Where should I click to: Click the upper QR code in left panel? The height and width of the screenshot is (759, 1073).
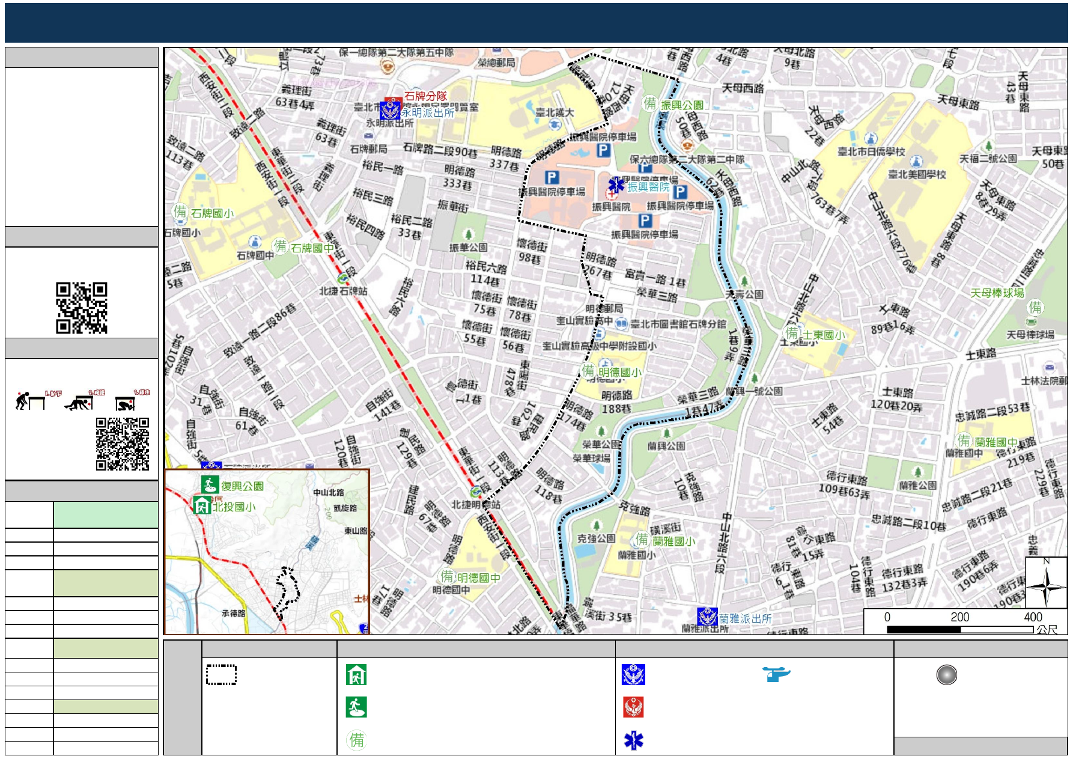click(82, 308)
